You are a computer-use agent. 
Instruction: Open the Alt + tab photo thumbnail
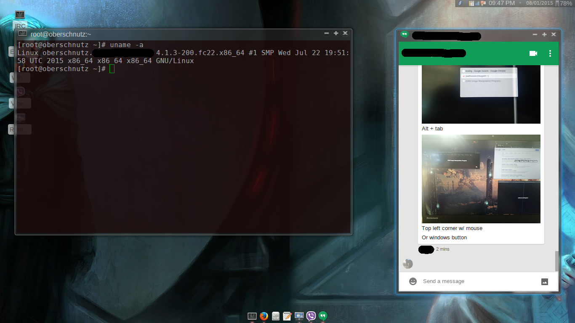(x=481, y=94)
